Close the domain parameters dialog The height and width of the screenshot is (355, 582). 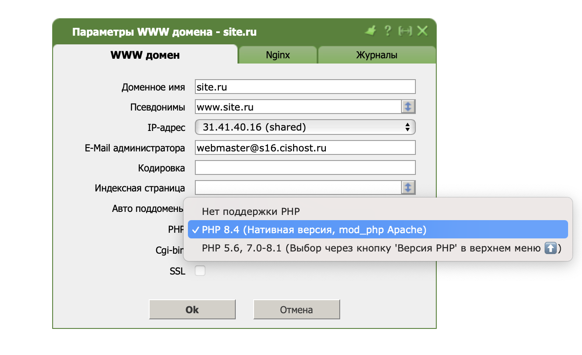(422, 31)
